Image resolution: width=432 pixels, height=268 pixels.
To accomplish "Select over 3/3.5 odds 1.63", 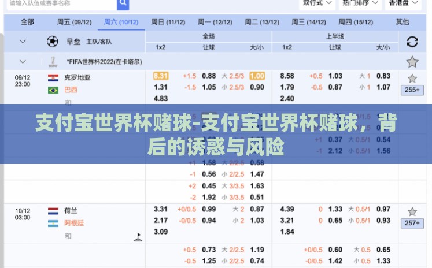I will click(257, 186).
